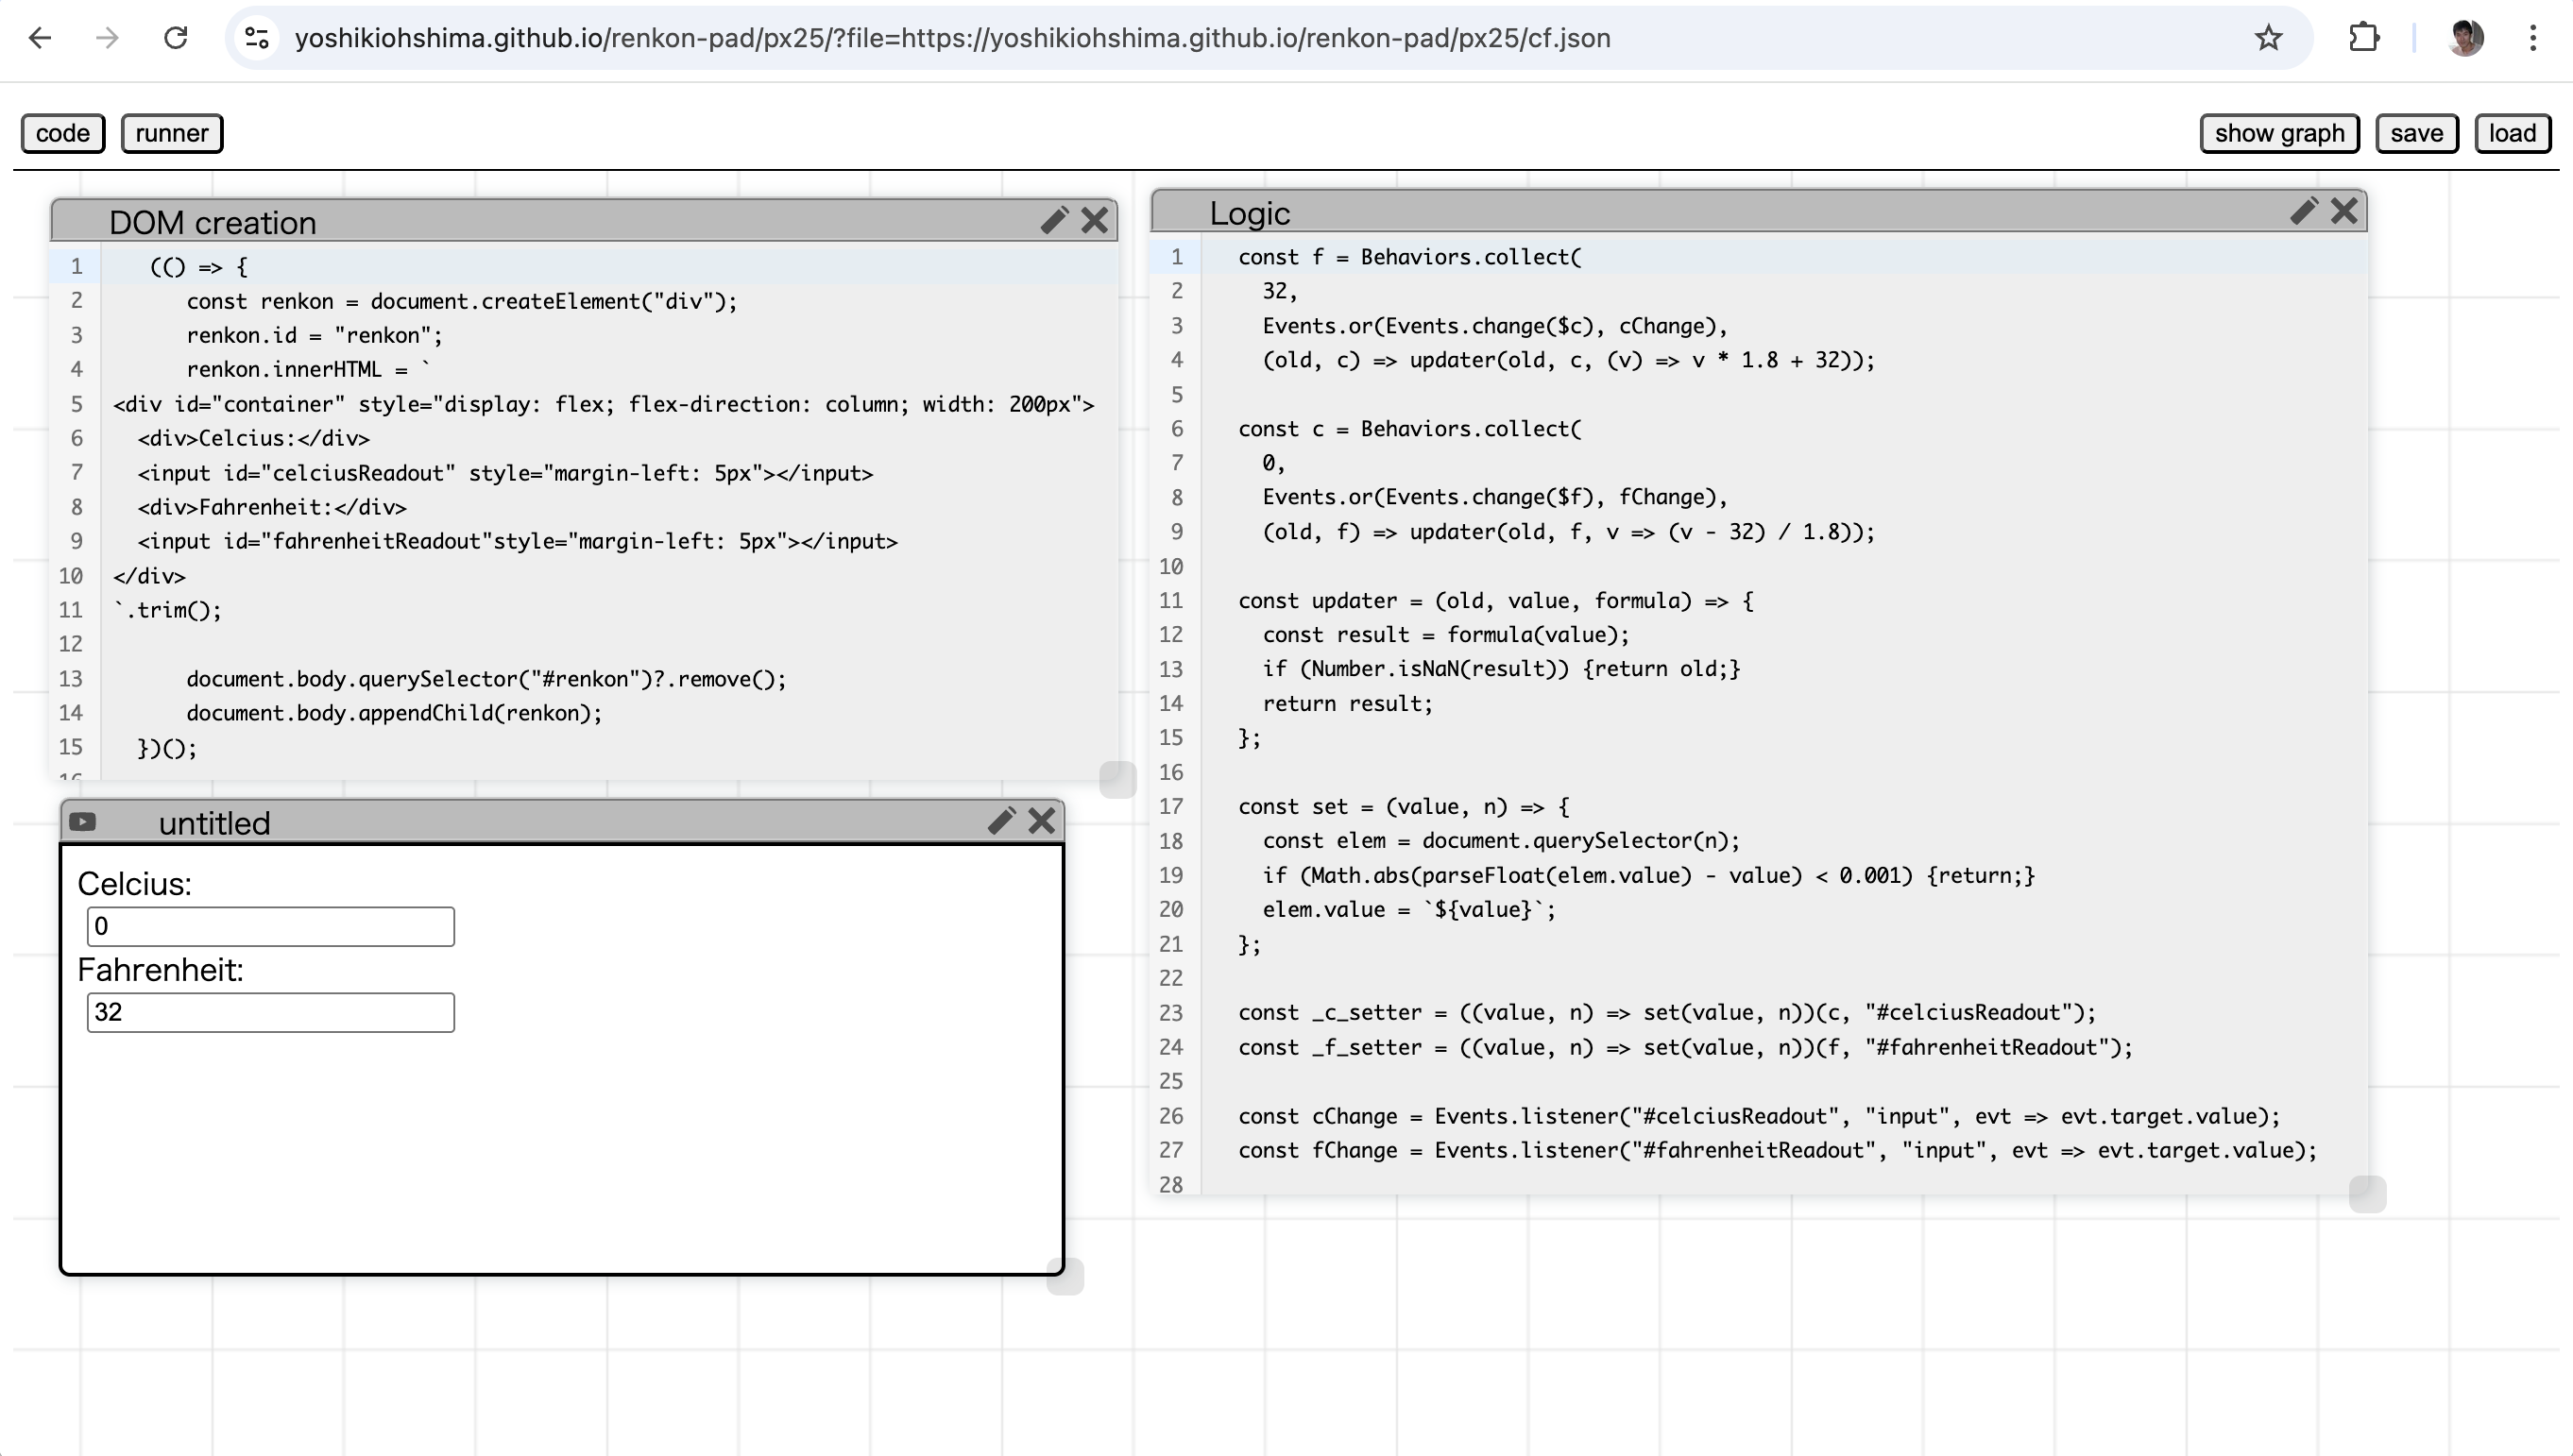Click the load button
This screenshot has width=2573, height=1456.
(2513, 133)
